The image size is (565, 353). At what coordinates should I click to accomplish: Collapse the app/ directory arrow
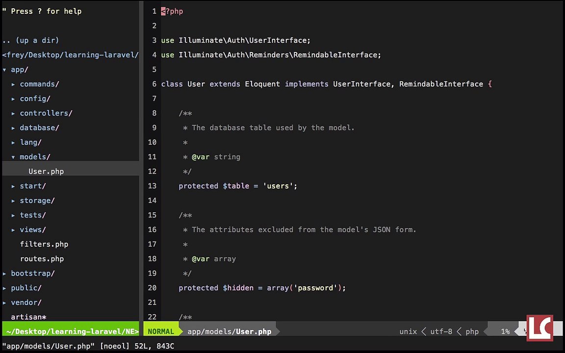click(x=4, y=70)
